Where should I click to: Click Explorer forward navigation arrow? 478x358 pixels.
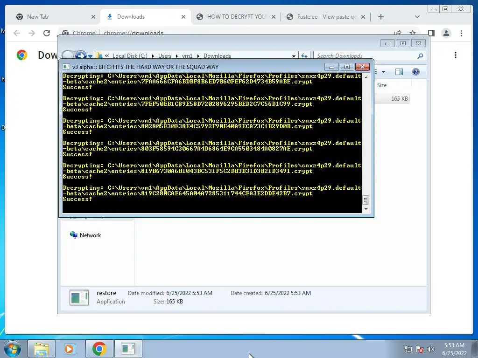[81, 55]
